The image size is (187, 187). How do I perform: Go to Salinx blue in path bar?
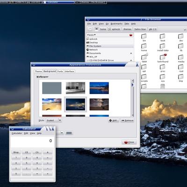click(140, 29)
